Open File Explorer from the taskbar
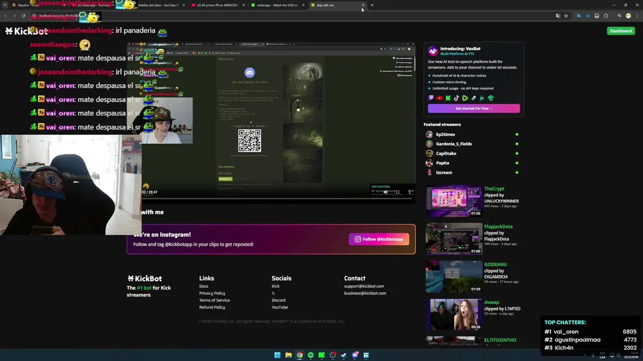 click(x=288, y=355)
